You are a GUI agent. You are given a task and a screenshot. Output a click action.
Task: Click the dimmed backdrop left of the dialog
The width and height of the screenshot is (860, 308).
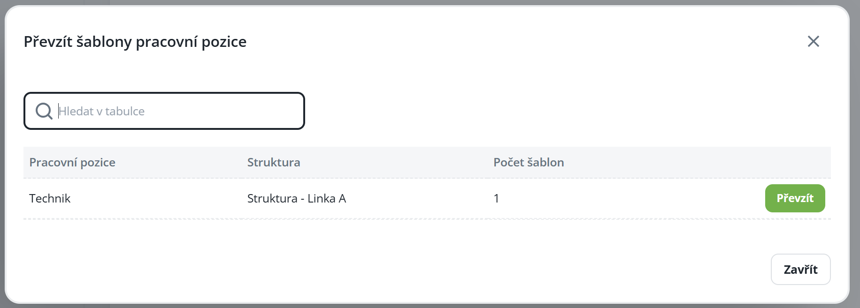2,155
